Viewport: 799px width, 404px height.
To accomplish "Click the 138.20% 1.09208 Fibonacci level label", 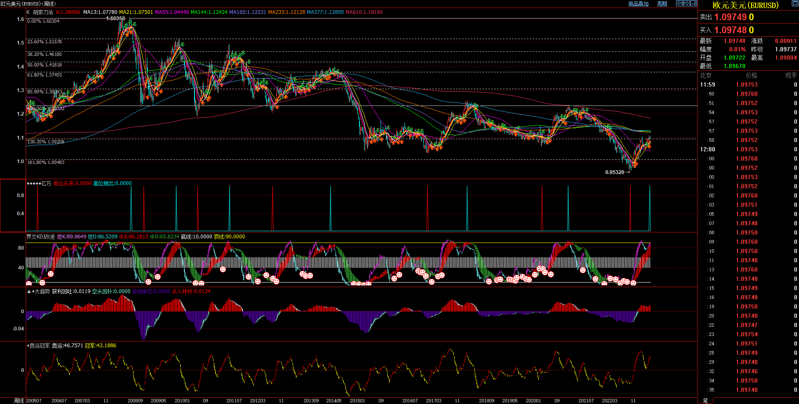I will (46, 142).
